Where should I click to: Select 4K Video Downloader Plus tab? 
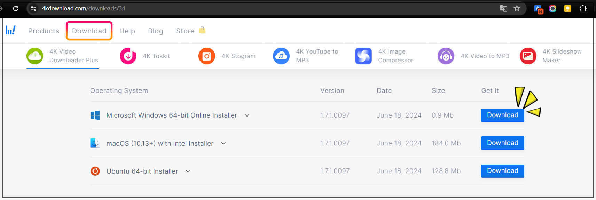[x=63, y=56]
